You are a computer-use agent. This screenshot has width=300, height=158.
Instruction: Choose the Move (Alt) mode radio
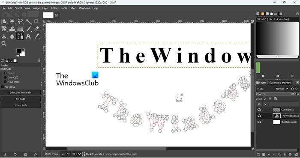(x=5, y=82)
